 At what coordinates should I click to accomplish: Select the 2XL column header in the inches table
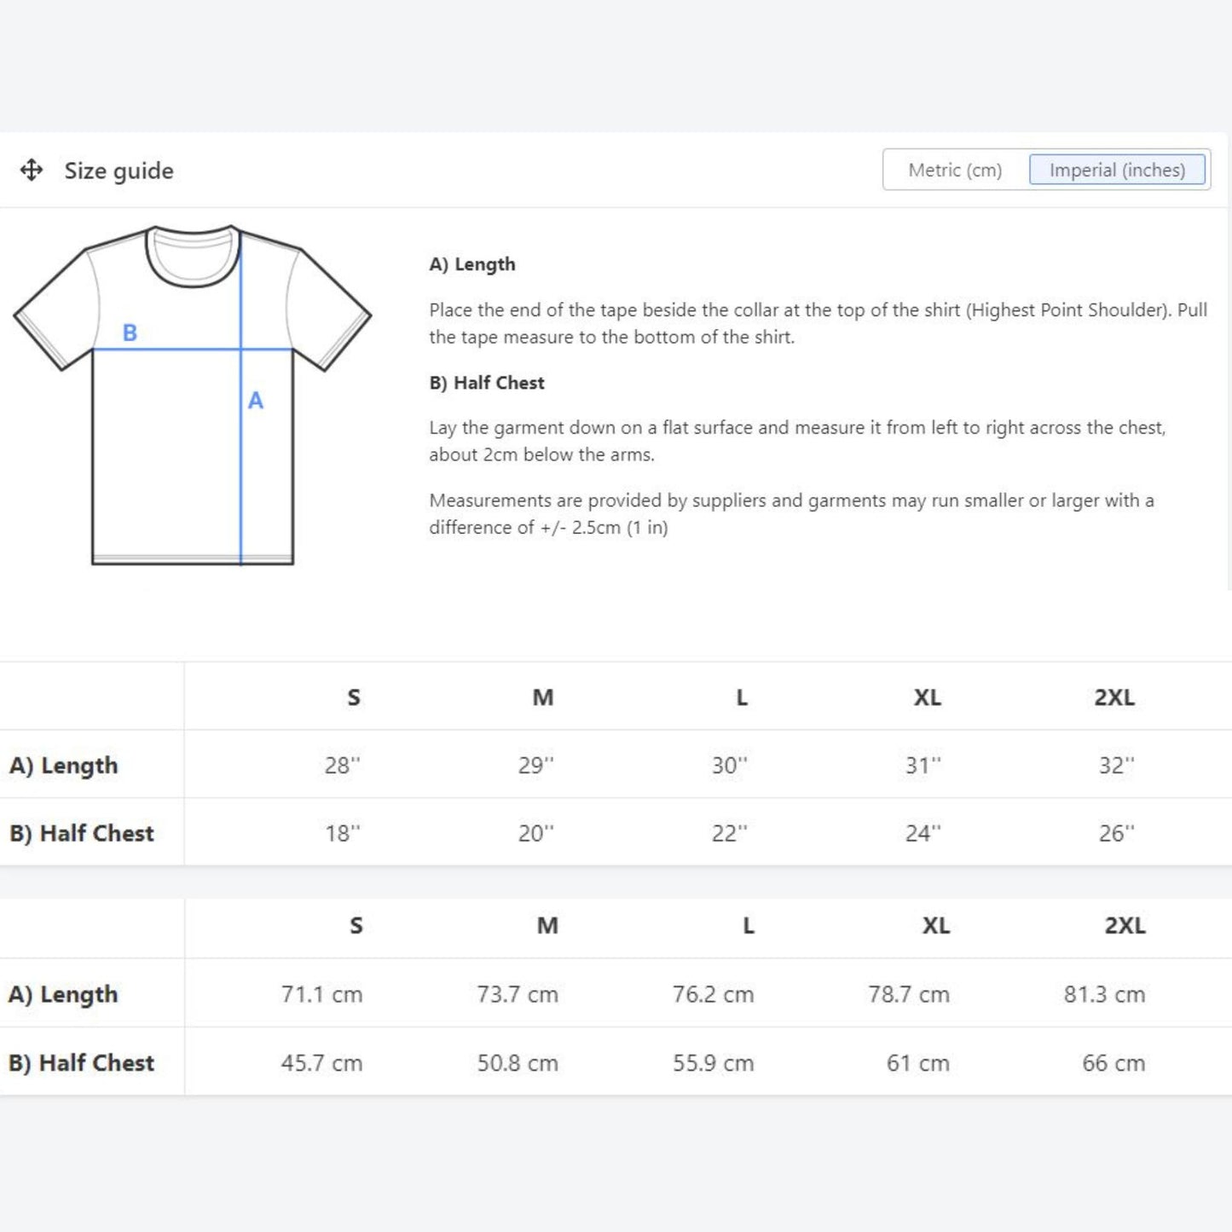[x=1114, y=697]
